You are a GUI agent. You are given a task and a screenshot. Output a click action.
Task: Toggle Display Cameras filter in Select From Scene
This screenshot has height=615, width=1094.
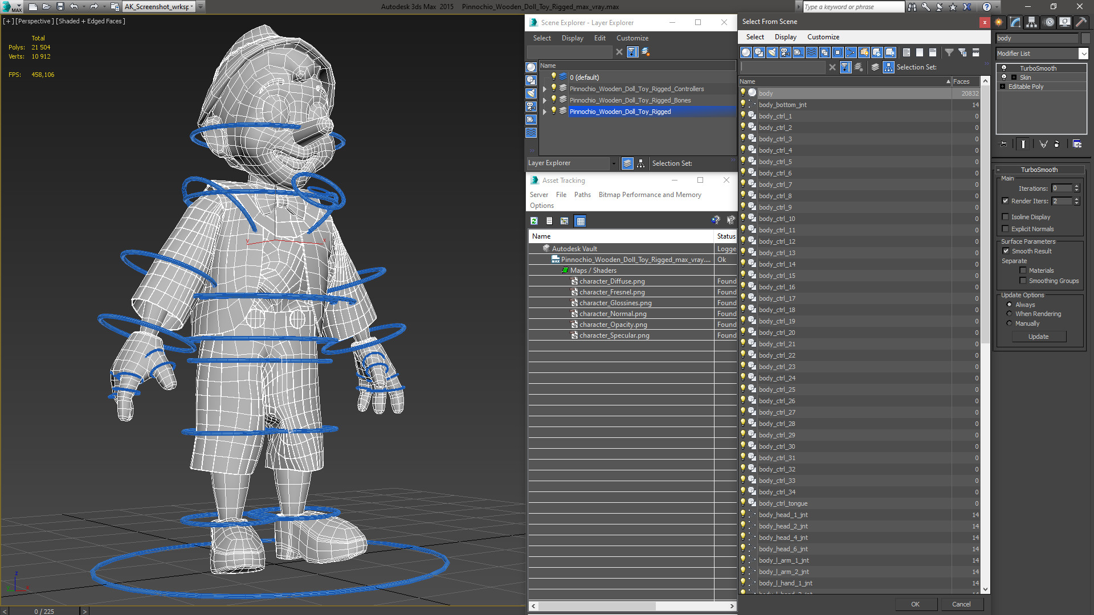pyautogui.click(x=785, y=52)
